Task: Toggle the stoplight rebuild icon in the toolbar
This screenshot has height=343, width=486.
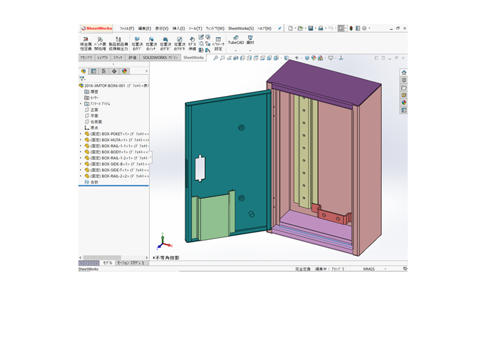Action: 351,28
